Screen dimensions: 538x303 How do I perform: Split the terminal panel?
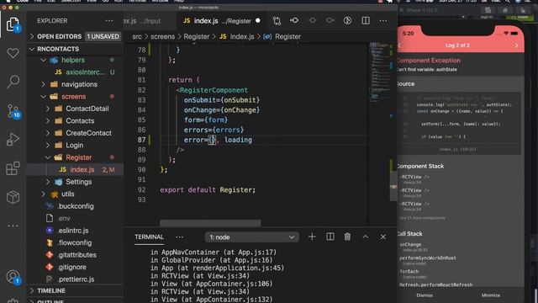coord(330,237)
